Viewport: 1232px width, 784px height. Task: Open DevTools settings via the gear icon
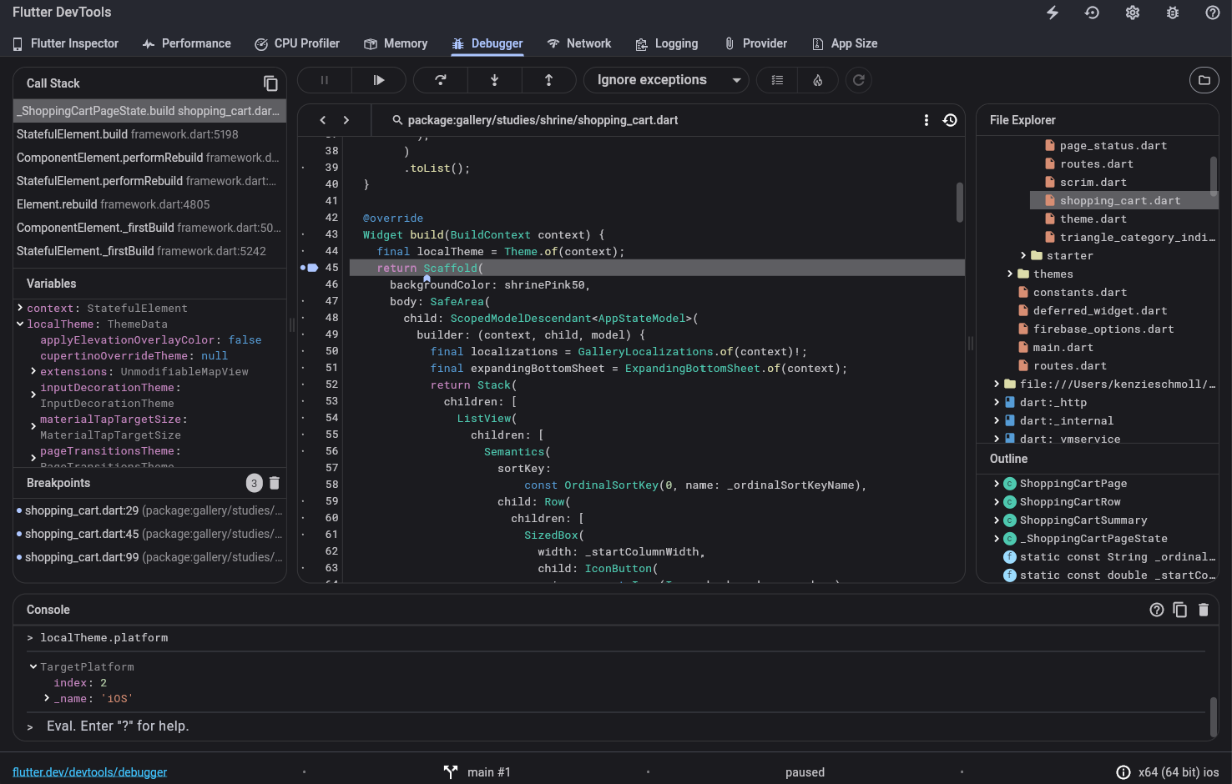click(1132, 13)
